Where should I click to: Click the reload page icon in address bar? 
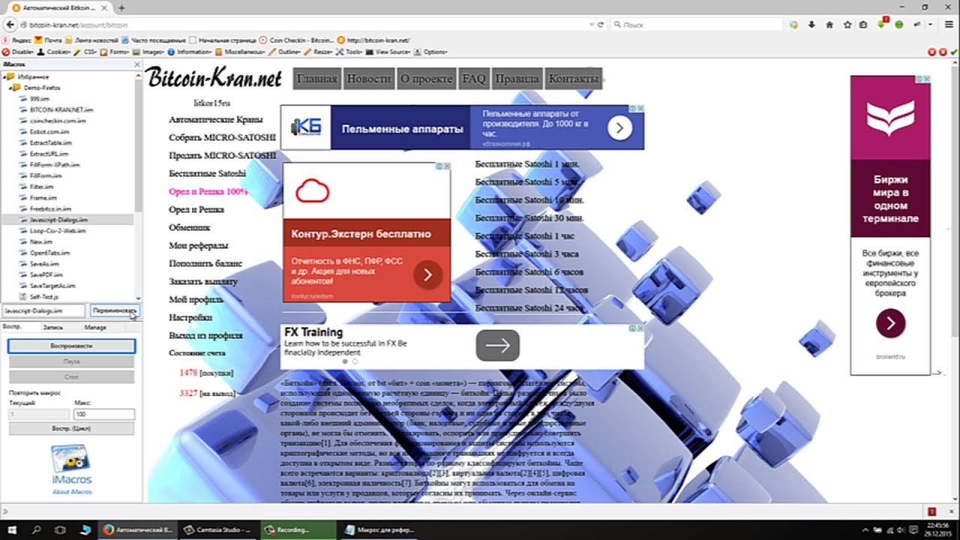pyautogui.click(x=601, y=25)
